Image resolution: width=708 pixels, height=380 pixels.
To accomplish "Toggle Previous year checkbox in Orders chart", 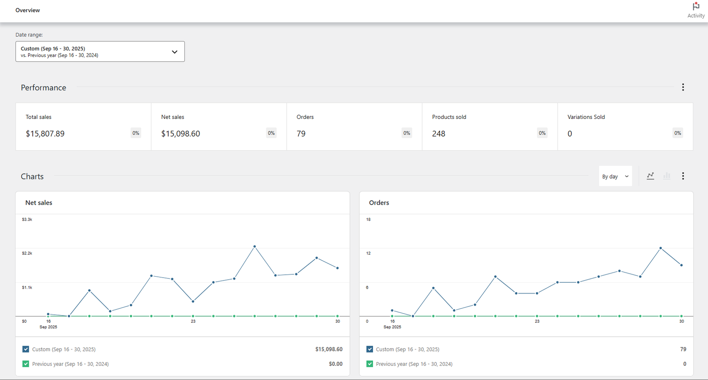I will click(369, 364).
